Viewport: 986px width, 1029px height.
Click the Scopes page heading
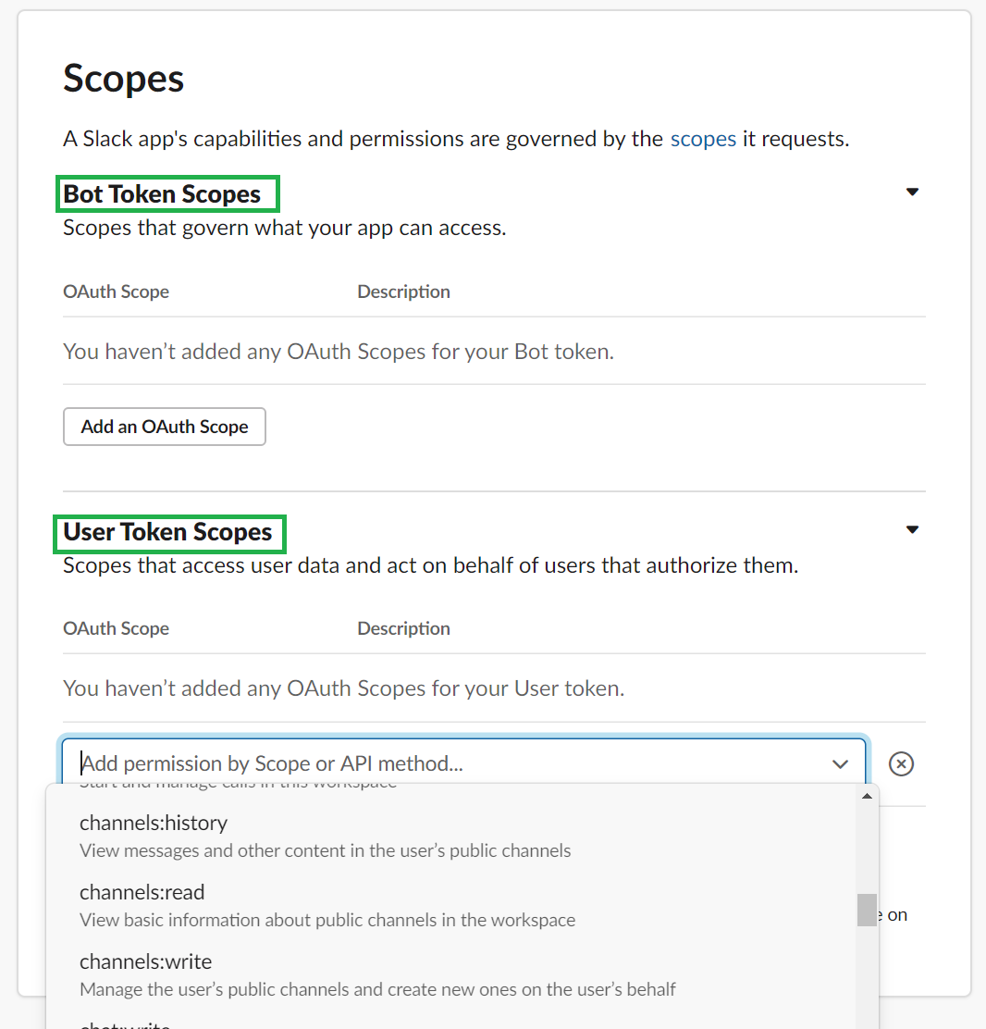coord(123,79)
